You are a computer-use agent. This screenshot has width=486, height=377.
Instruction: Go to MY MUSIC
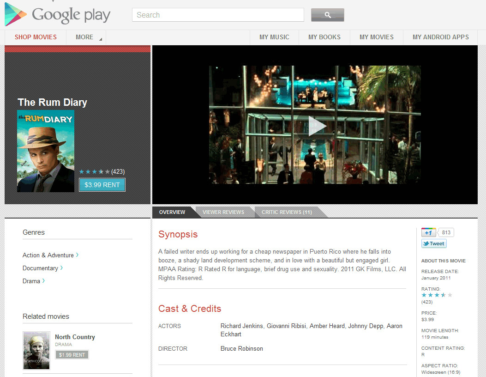click(274, 37)
